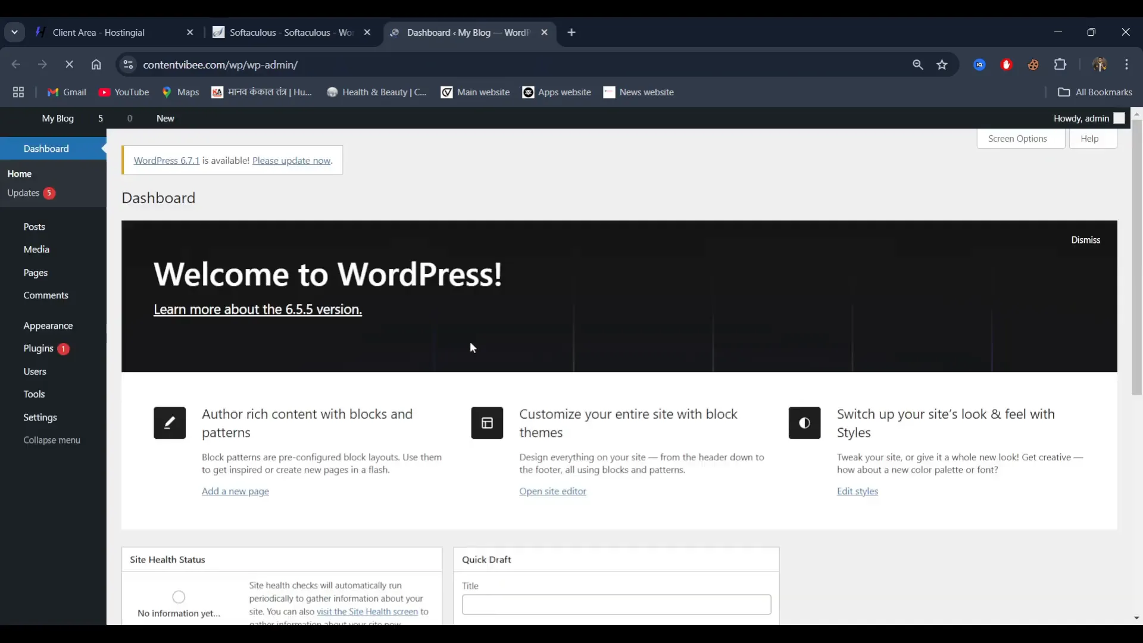Viewport: 1143px width, 643px height.
Task: Select Home under Dashboard
Action: [20, 174]
